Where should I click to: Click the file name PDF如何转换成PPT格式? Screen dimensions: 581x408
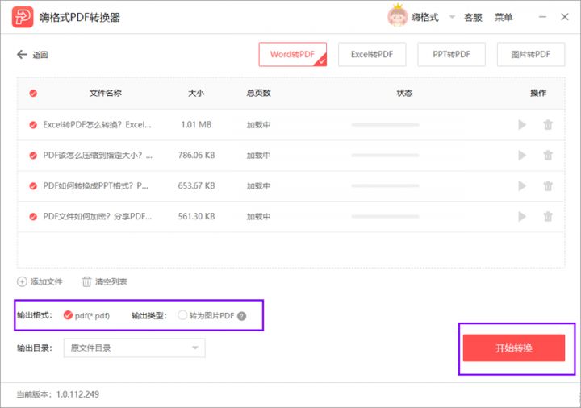(x=95, y=185)
